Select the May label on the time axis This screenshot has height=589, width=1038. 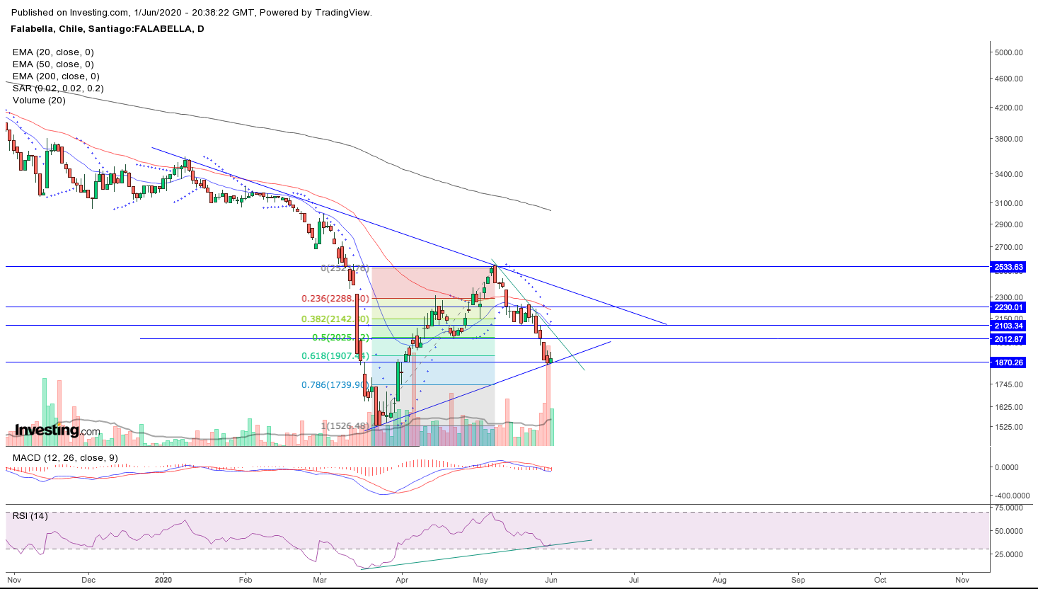[x=480, y=580]
